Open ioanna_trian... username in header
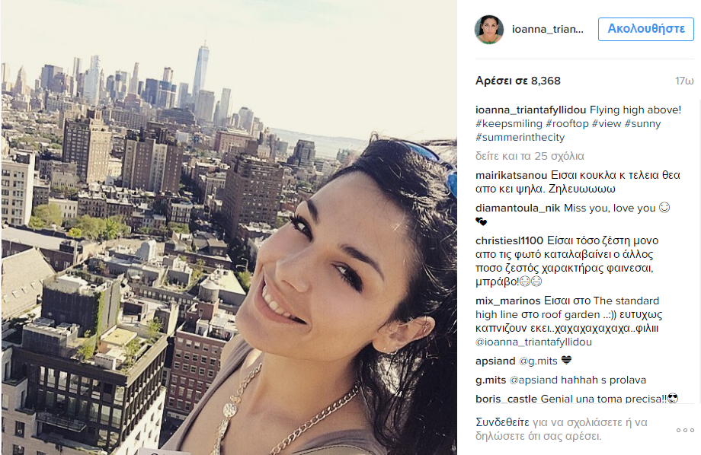 coord(547,30)
